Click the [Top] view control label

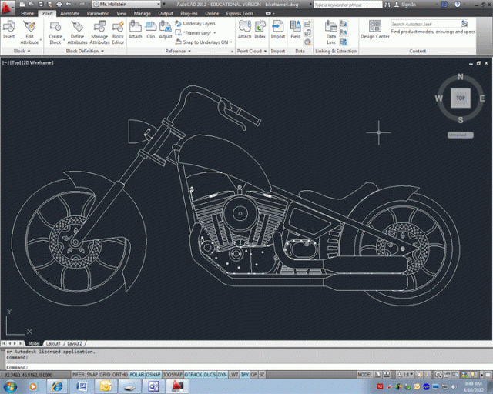point(15,62)
